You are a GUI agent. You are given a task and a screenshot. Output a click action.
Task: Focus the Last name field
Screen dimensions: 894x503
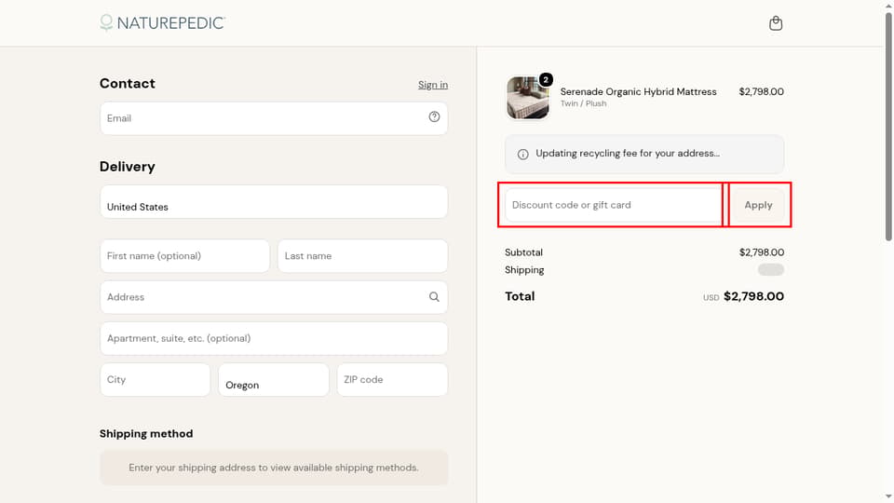coord(362,256)
